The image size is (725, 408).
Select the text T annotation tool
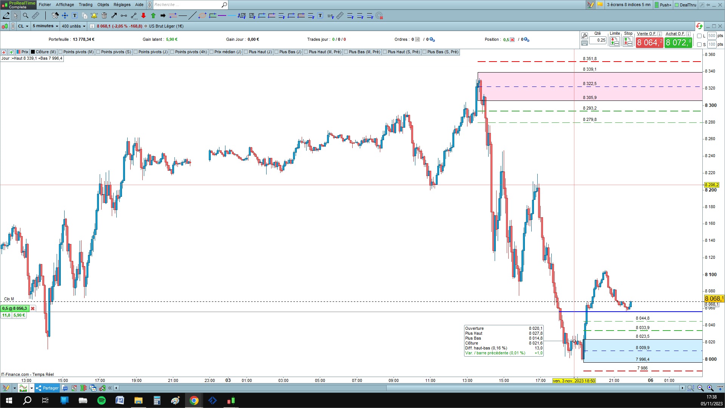coord(75,15)
